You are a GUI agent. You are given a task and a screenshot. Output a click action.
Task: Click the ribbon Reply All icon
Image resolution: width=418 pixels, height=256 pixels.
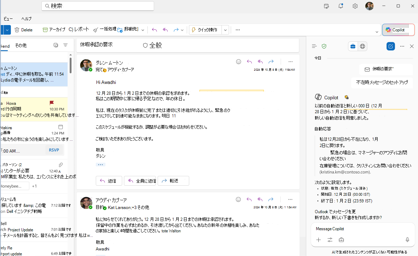pyautogui.click(x=165, y=30)
